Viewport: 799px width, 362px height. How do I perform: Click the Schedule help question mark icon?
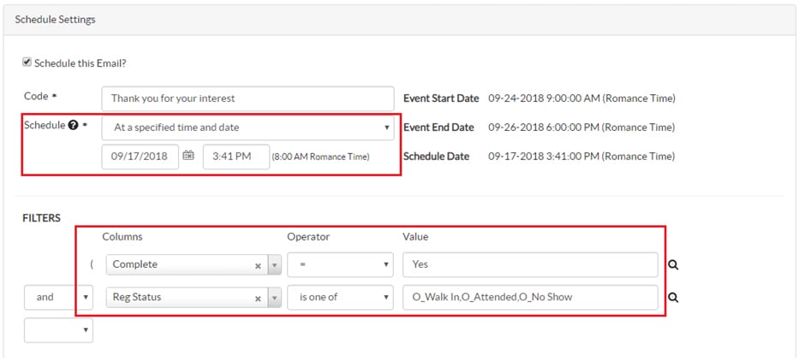(74, 125)
